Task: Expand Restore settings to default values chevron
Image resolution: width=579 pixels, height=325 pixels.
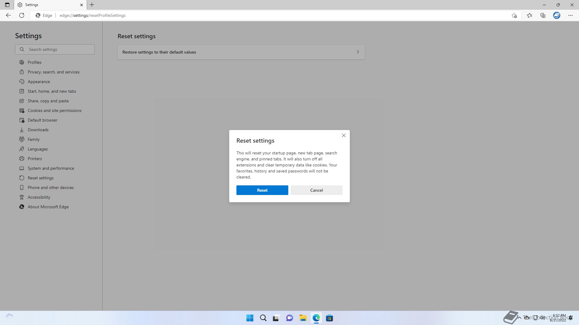Action: tap(358, 52)
